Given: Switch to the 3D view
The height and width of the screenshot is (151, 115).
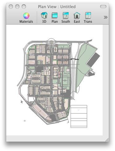Looking at the screenshot, I should tap(44, 17).
